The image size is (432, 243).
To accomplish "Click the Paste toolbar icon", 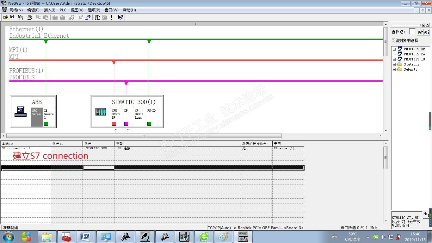I will (x=46, y=17).
